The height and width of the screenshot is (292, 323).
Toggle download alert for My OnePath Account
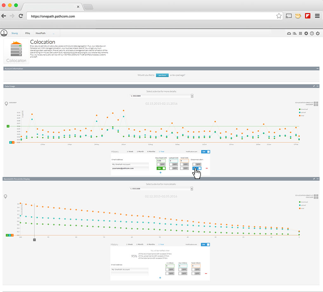(x=161, y=164)
